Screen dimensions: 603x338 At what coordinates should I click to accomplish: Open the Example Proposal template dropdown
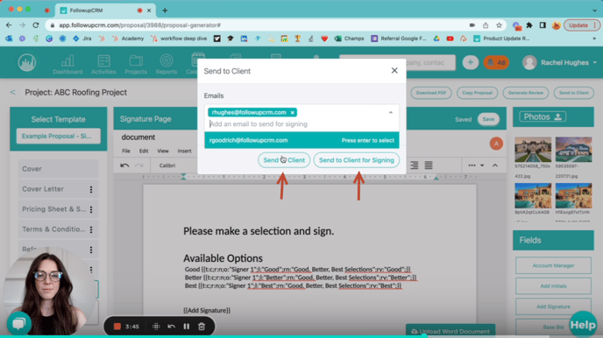(58, 136)
